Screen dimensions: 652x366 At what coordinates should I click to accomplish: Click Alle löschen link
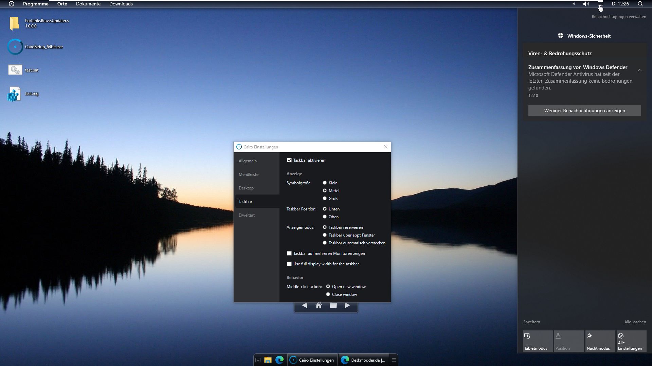635,322
